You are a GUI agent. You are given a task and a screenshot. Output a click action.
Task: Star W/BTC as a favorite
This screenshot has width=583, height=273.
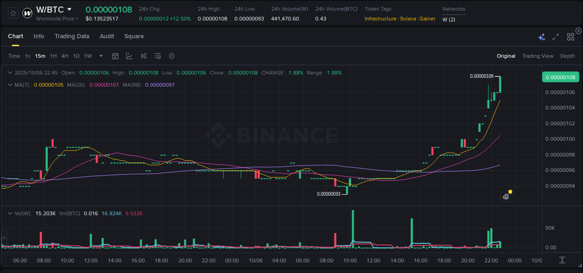click(13, 13)
